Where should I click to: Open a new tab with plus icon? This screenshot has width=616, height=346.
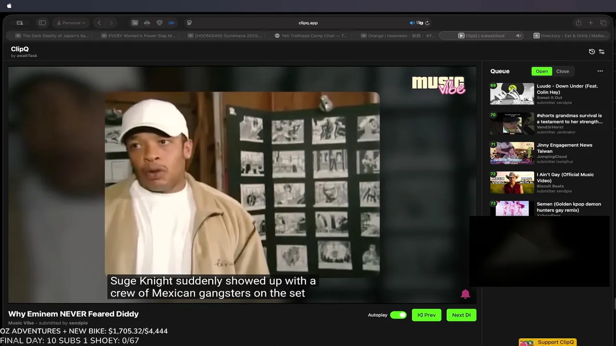coord(591,23)
